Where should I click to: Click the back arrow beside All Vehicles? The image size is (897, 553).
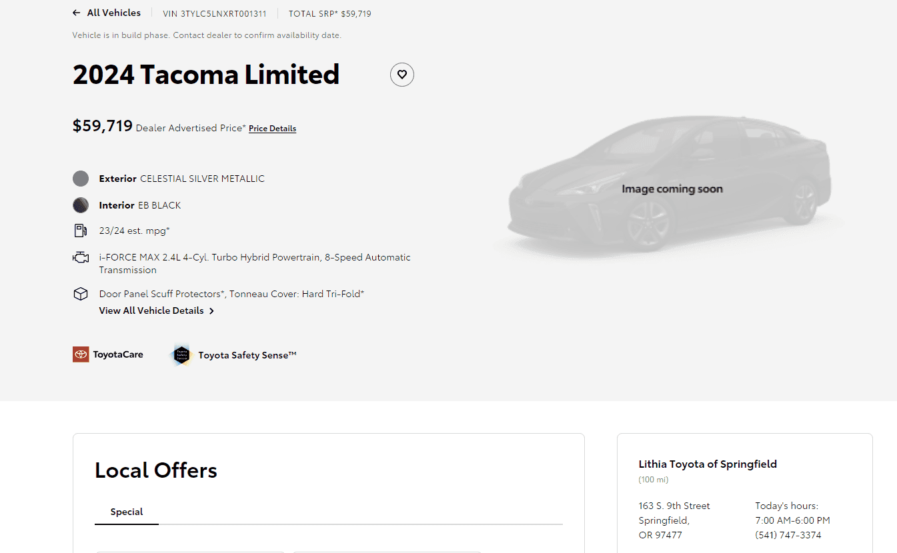point(77,13)
